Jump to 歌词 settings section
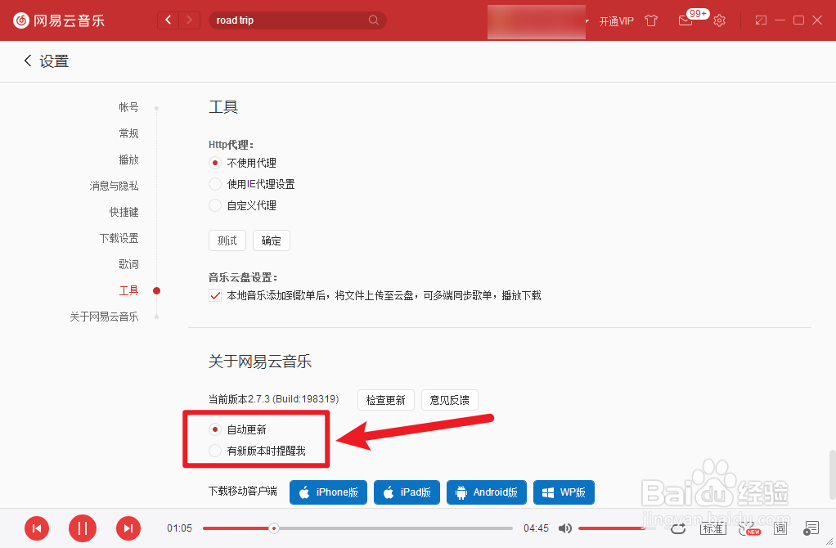 coord(128,264)
